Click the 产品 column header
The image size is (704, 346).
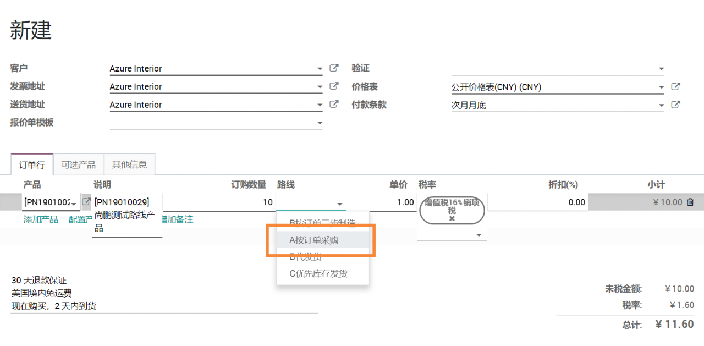pos(32,185)
